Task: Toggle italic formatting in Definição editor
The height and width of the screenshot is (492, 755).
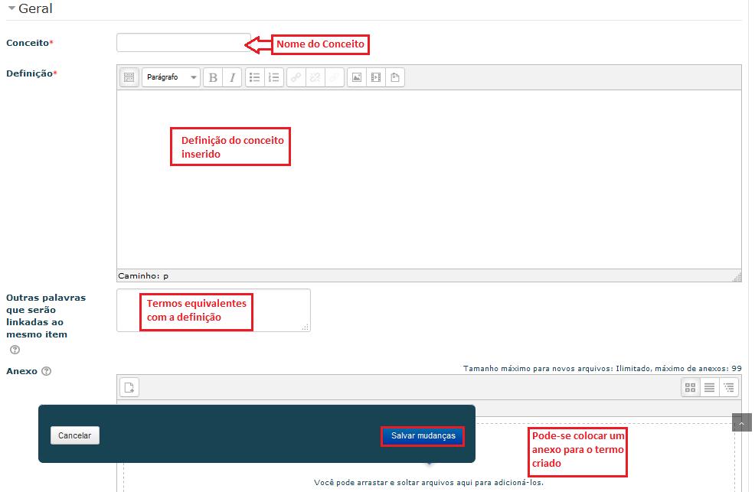Action: click(x=232, y=77)
